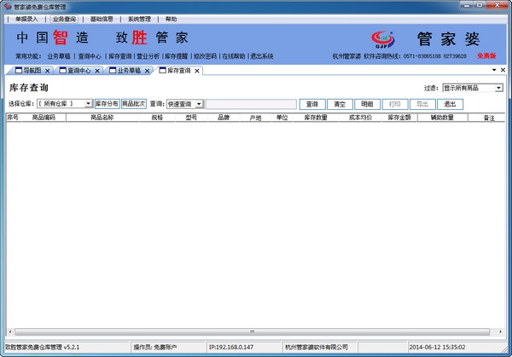
Task: Close the active tab panel with X
Action: 503,70
